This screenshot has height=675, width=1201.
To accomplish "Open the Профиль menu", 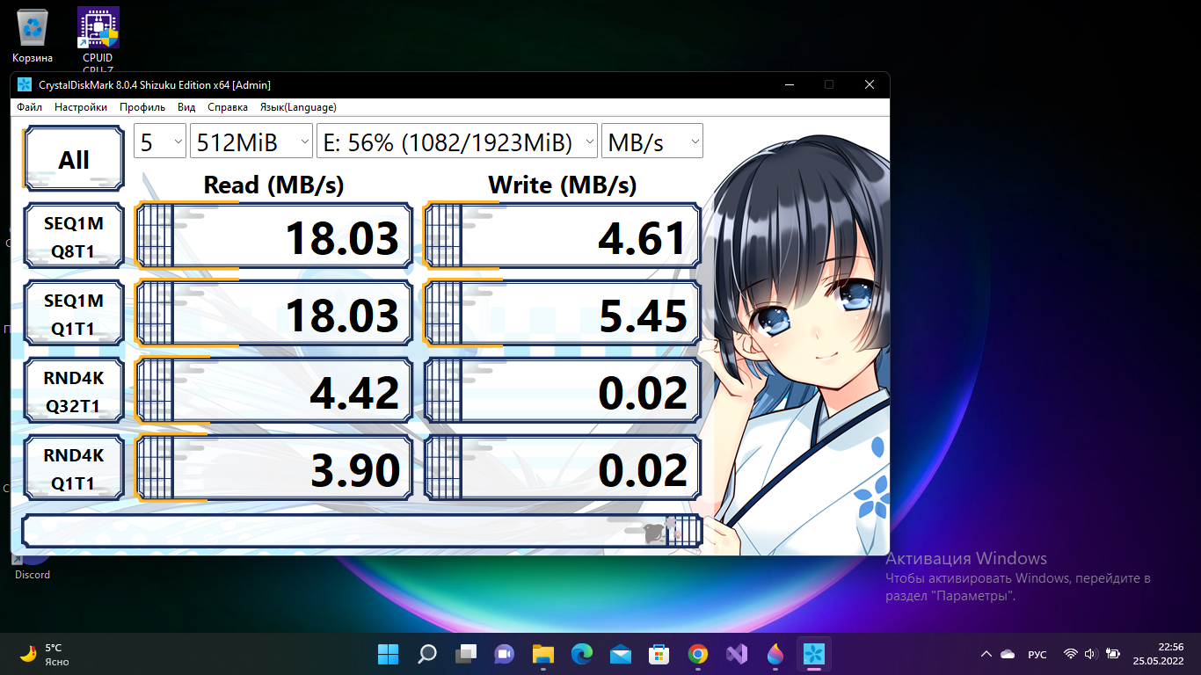I will coord(142,107).
